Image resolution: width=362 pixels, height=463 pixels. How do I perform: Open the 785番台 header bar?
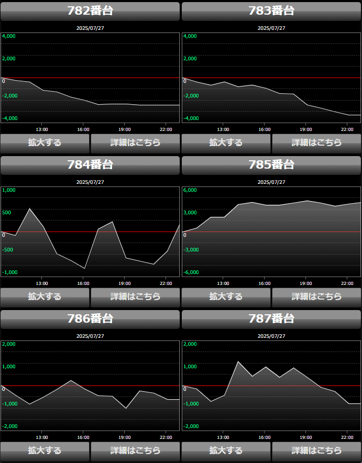(271, 166)
